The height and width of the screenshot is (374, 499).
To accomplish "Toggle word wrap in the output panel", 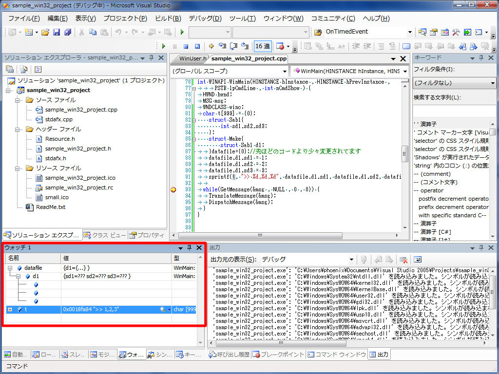I will (x=418, y=260).
